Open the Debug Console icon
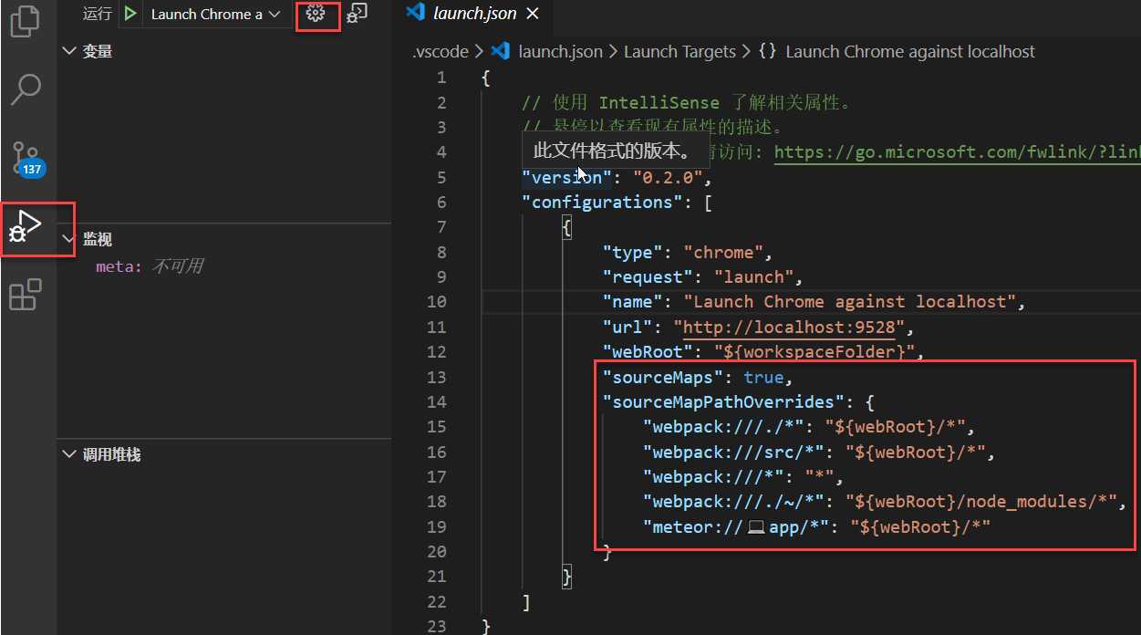Viewport: 1141px width, 635px height. point(357,14)
